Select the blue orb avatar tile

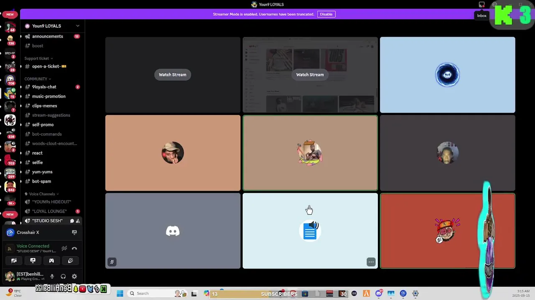tap(447, 75)
